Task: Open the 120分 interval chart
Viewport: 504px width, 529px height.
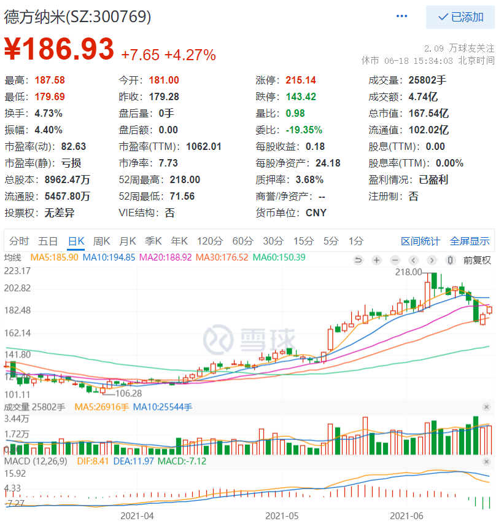Action: tap(210, 241)
